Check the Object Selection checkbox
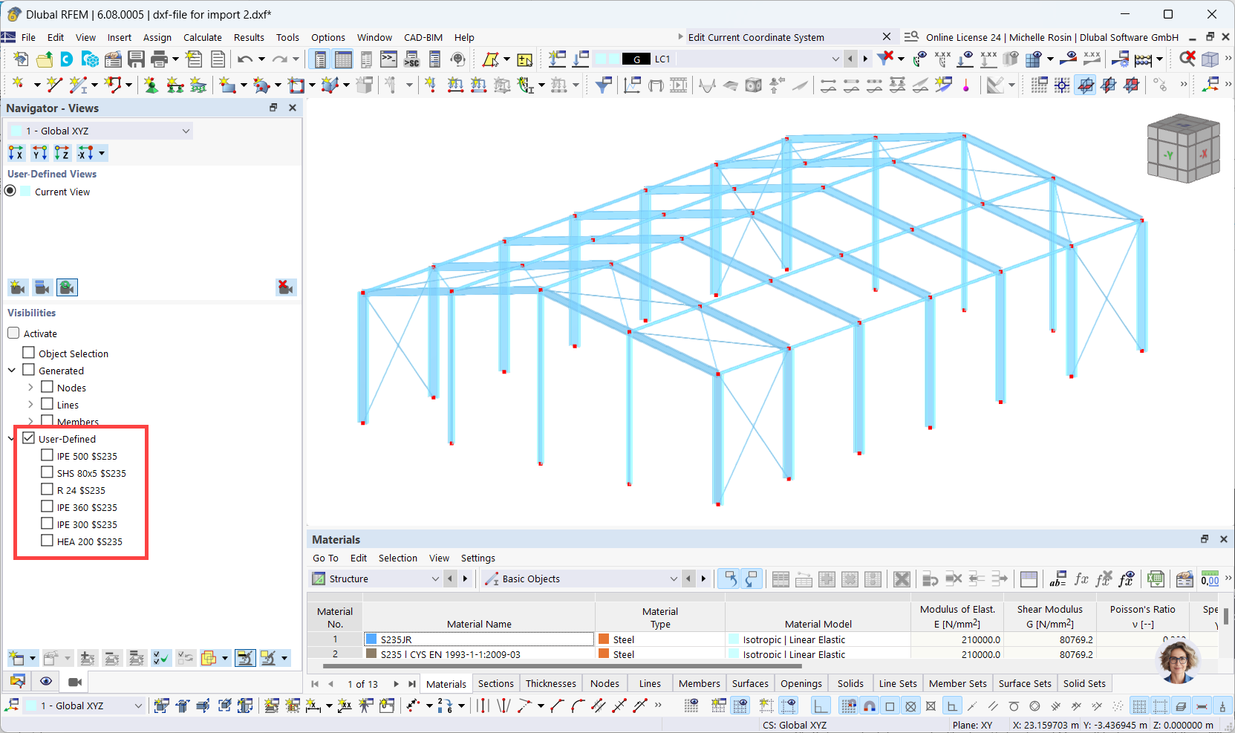 29,353
